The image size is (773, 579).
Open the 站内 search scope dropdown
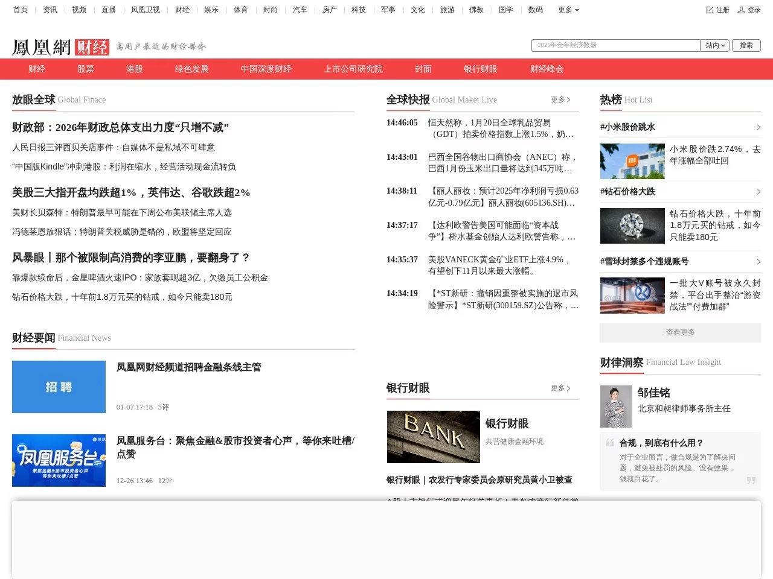(x=714, y=45)
